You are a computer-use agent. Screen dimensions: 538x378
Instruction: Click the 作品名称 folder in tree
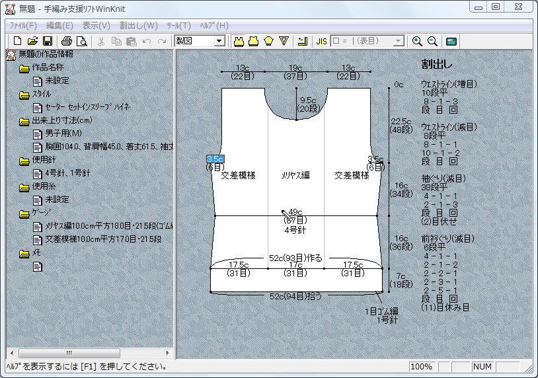(x=48, y=67)
